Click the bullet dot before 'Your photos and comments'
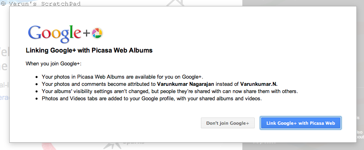 (37, 84)
